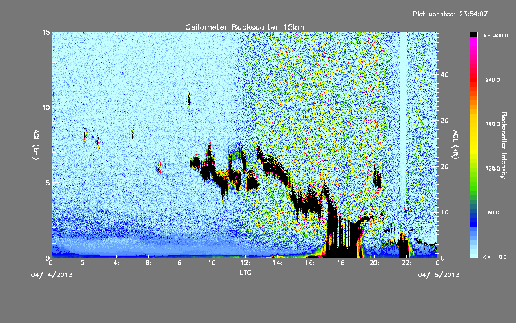The height and width of the screenshot is (323, 516).
Task: Click the '18:' hour tick on the time axis
Action: point(342,263)
